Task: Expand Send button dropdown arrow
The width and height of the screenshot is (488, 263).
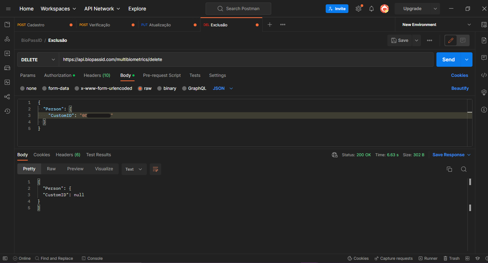Action: (x=467, y=60)
